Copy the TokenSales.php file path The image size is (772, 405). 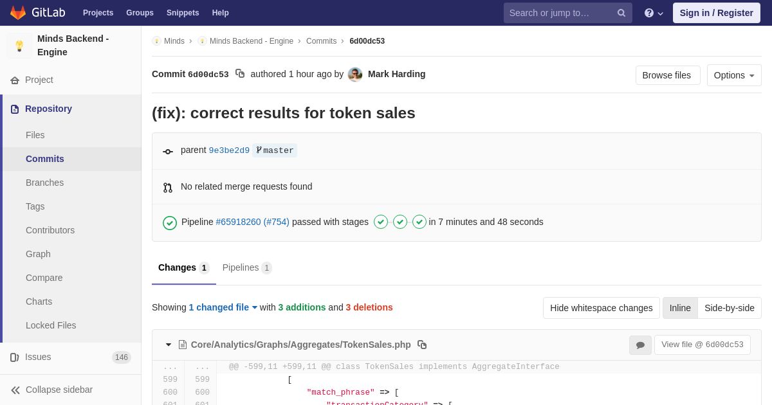pyautogui.click(x=422, y=345)
